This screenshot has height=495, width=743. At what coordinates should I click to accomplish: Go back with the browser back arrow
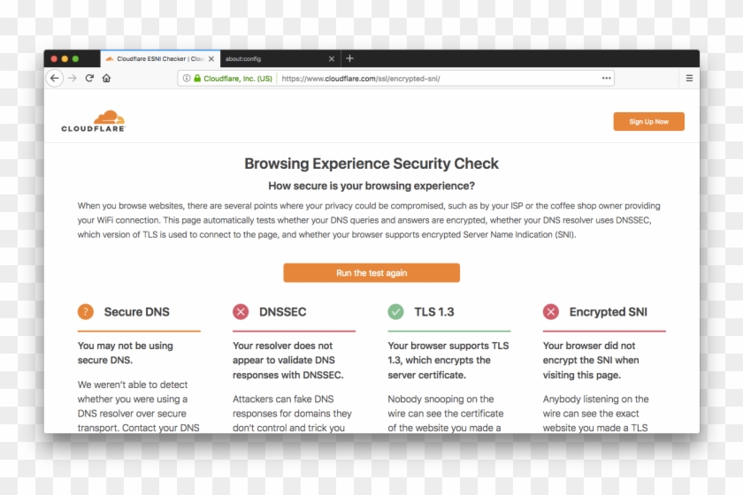(x=55, y=78)
